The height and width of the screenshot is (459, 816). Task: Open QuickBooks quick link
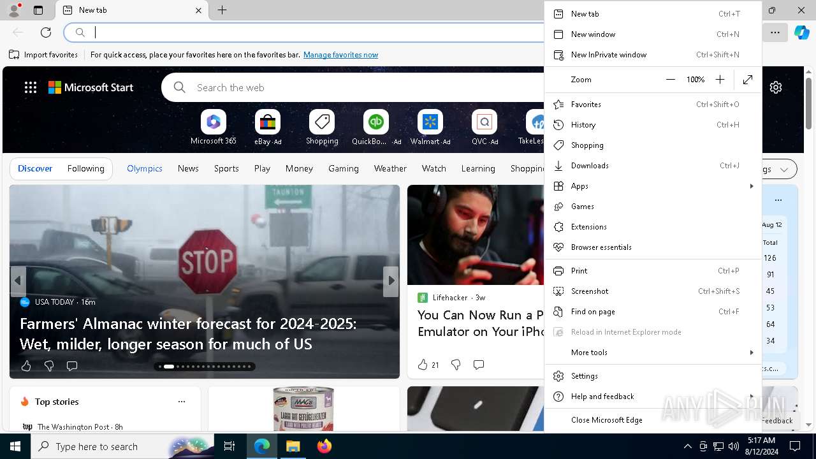[376, 127]
